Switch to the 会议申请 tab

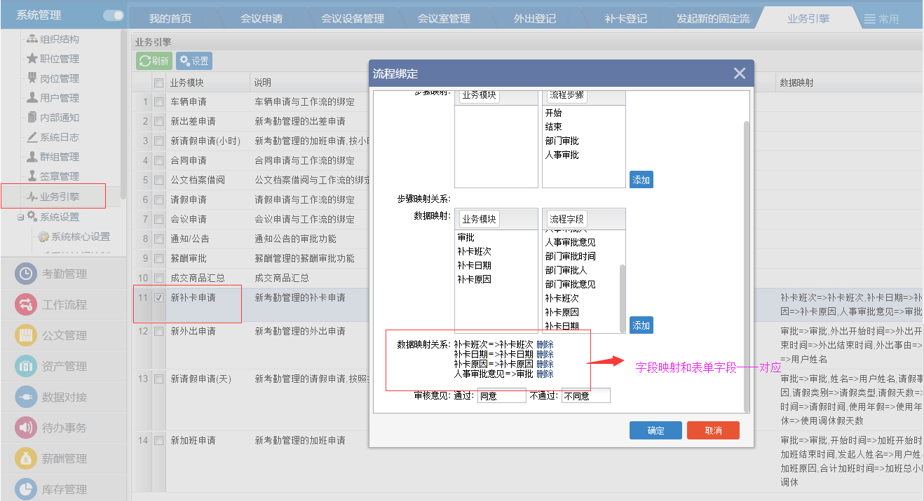pyautogui.click(x=261, y=19)
